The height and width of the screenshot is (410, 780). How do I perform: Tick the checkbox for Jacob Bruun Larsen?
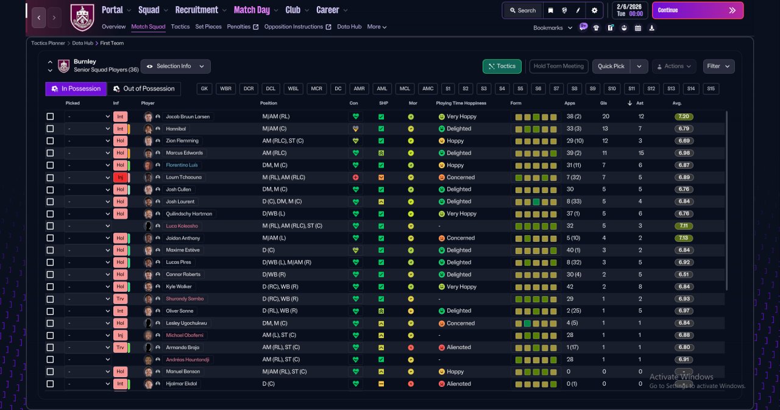pyautogui.click(x=50, y=116)
